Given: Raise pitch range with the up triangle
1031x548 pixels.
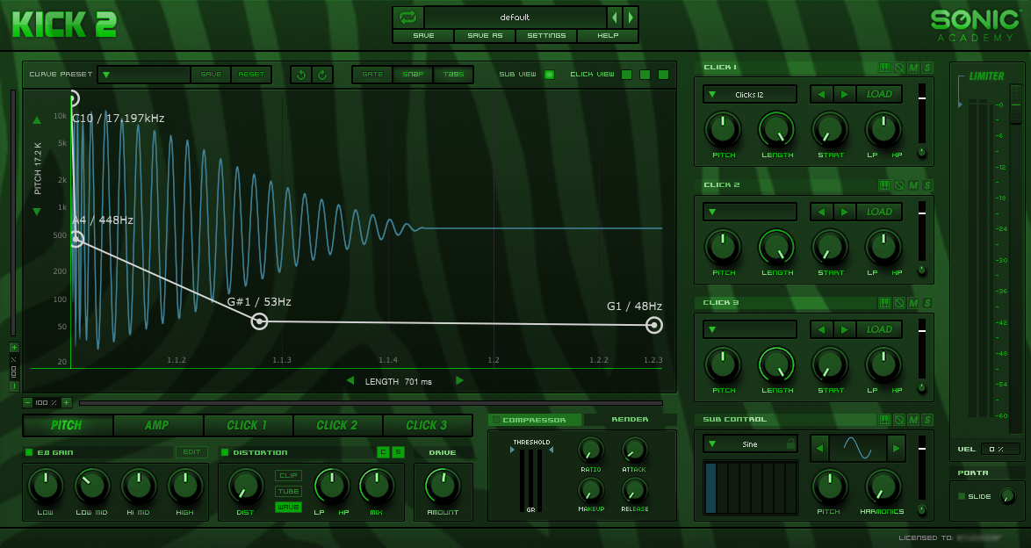Looking at the screenshot, I should [37, 120].
